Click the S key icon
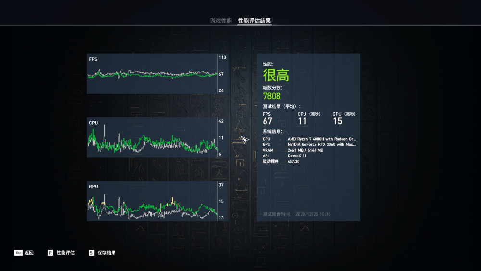The width and height of the screenshot is (481, 271). [x=91, y=253]
